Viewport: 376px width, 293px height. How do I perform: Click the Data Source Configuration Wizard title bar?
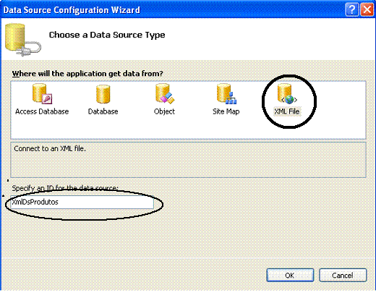[168, 10]
